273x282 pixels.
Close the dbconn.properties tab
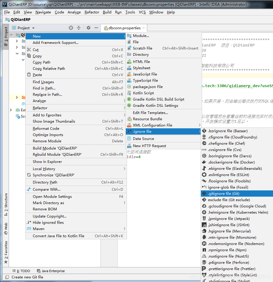coord(144,28)
